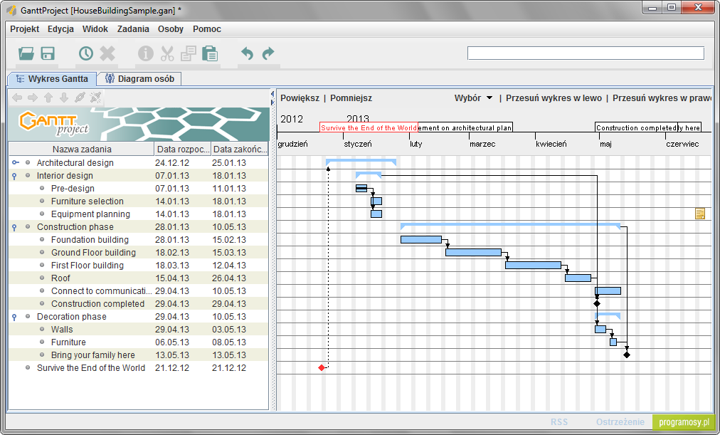This screenshot has height=435, width=720.
Task: Click the Data rozpoc... column header
Action: tap(182, 149)
